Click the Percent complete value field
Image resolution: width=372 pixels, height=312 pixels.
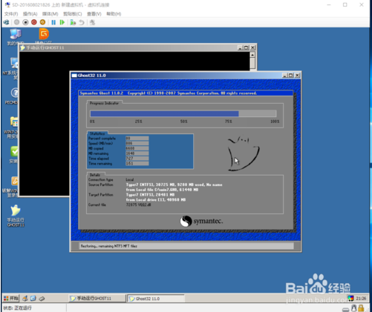pos(137,139)
